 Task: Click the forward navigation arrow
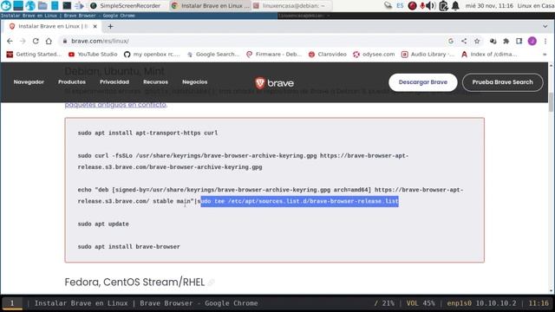[x=23, y=41]
